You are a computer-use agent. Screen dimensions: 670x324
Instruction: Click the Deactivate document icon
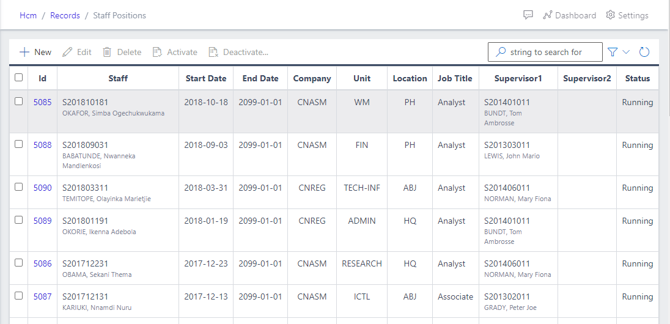[x=213, y=52]
